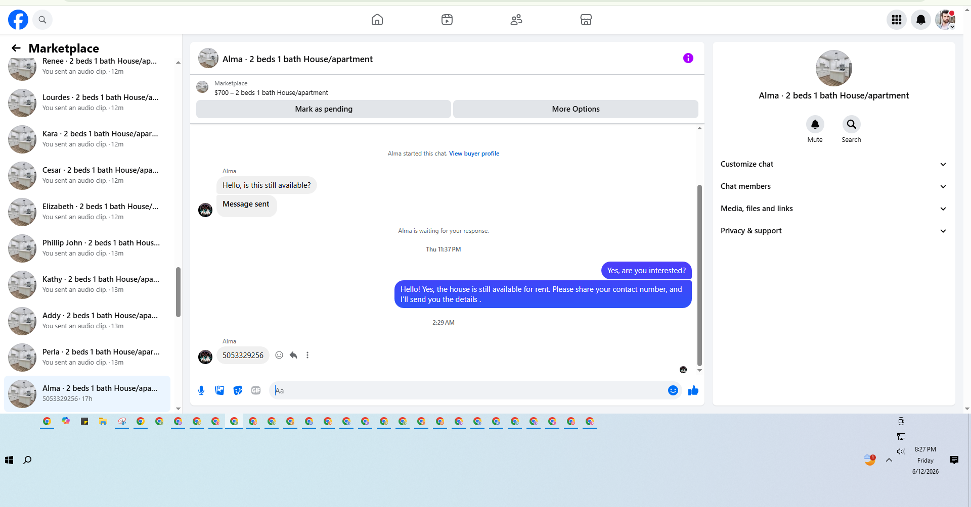971x507 pixels.
Task: Click the Facebook logo
Action: coord(18,20)
